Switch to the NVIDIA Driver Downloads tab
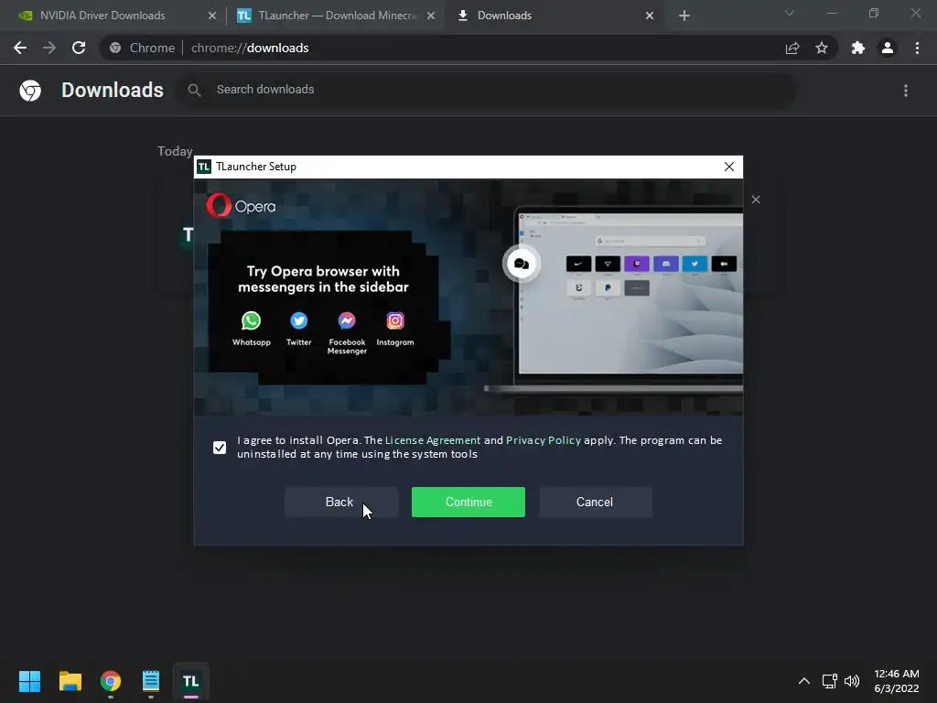Viewport: 937px width, 703px height. tap(102, 16)
